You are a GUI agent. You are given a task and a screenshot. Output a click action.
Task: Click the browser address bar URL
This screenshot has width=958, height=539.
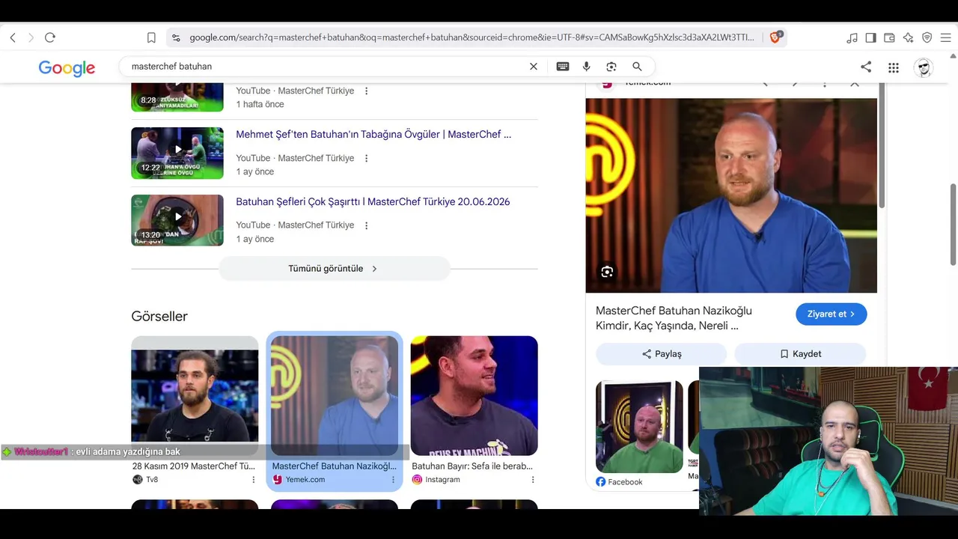472,37
